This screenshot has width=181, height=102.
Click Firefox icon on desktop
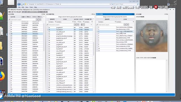(2, 76)
